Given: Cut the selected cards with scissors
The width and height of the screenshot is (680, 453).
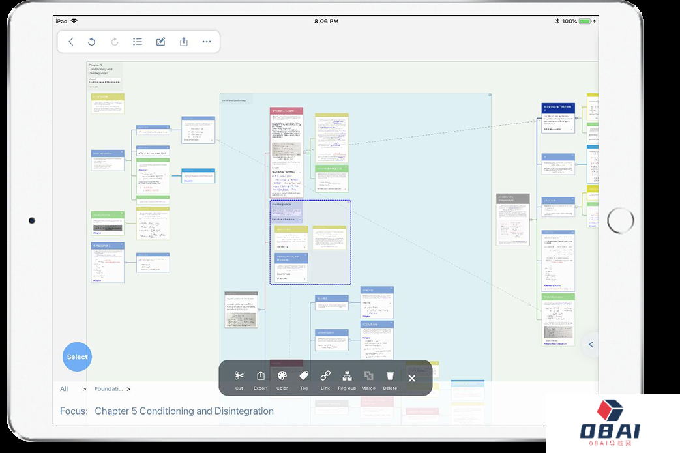Looking at the screenshot, I should pyautogui.click(x=239, y=379).
